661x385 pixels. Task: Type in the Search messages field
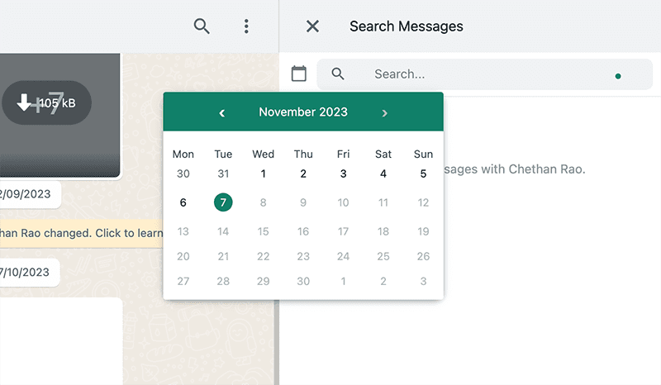tap(487, 74)
